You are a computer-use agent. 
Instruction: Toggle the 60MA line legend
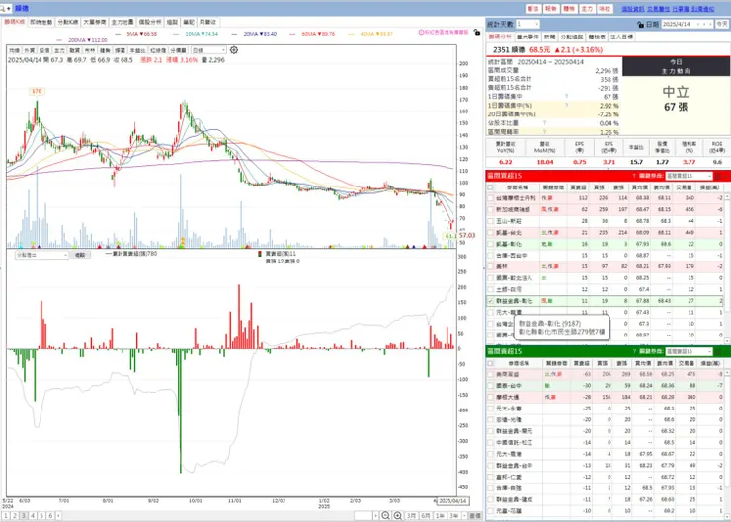[x=313, y=34]
